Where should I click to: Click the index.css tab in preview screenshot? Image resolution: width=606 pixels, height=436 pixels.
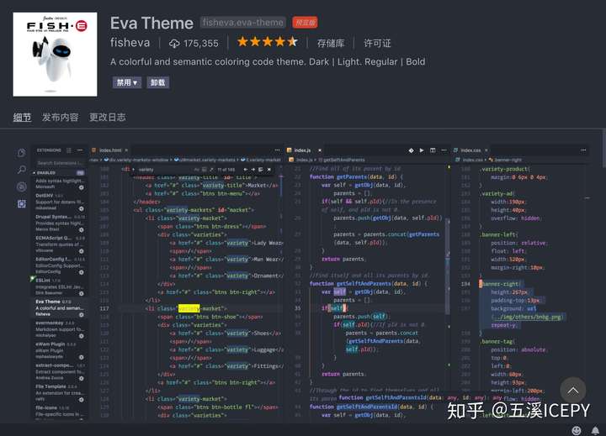click(470, 150)
